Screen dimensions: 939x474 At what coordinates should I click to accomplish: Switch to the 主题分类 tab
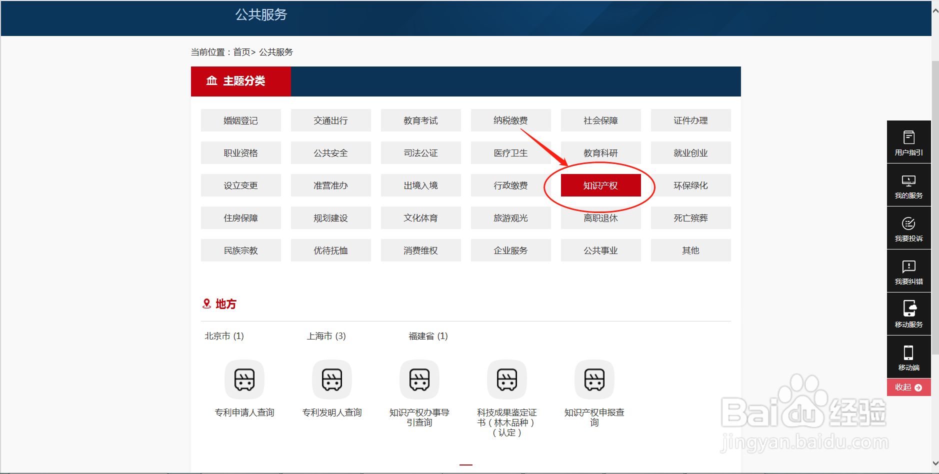coord(241,81)
